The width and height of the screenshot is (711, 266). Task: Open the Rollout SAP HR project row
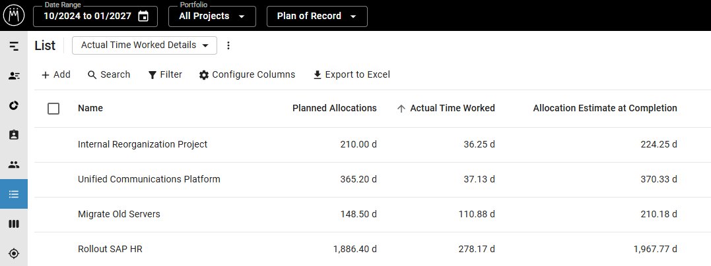pos(373,250)
